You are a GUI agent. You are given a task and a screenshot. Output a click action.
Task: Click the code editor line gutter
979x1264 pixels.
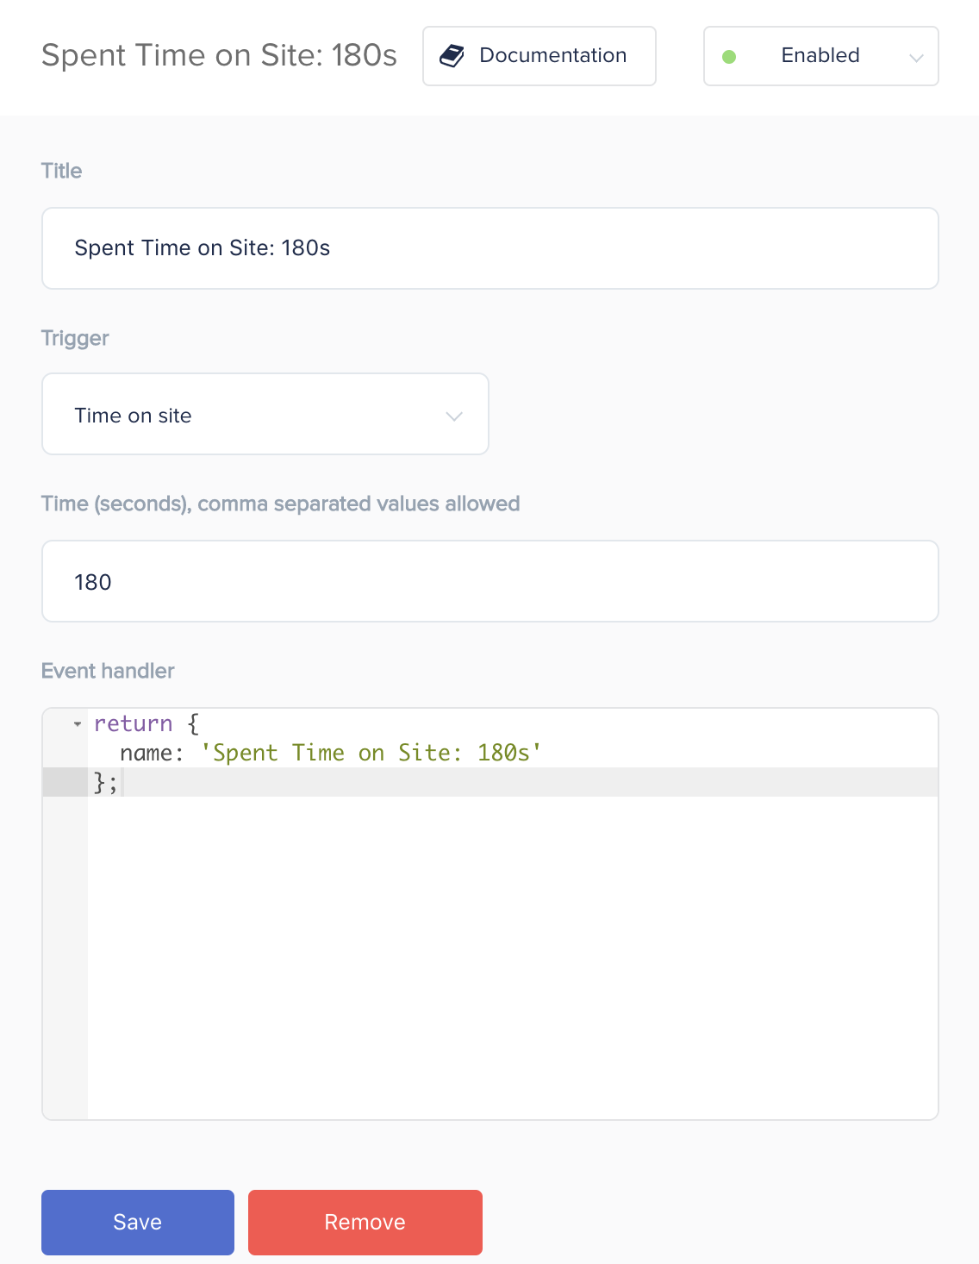65,914
